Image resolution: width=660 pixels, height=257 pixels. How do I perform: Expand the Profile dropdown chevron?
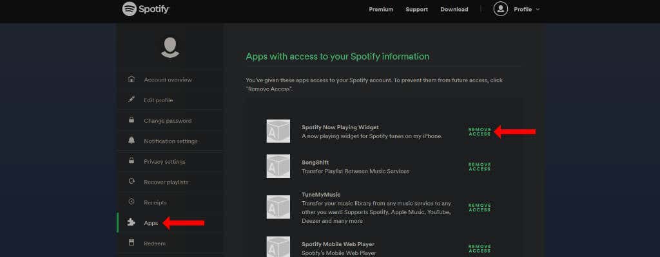click(538, 10)
